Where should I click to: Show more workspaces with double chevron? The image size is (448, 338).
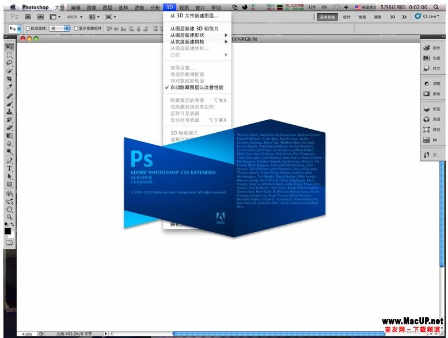pyautogui.click(x=404, y=17)
